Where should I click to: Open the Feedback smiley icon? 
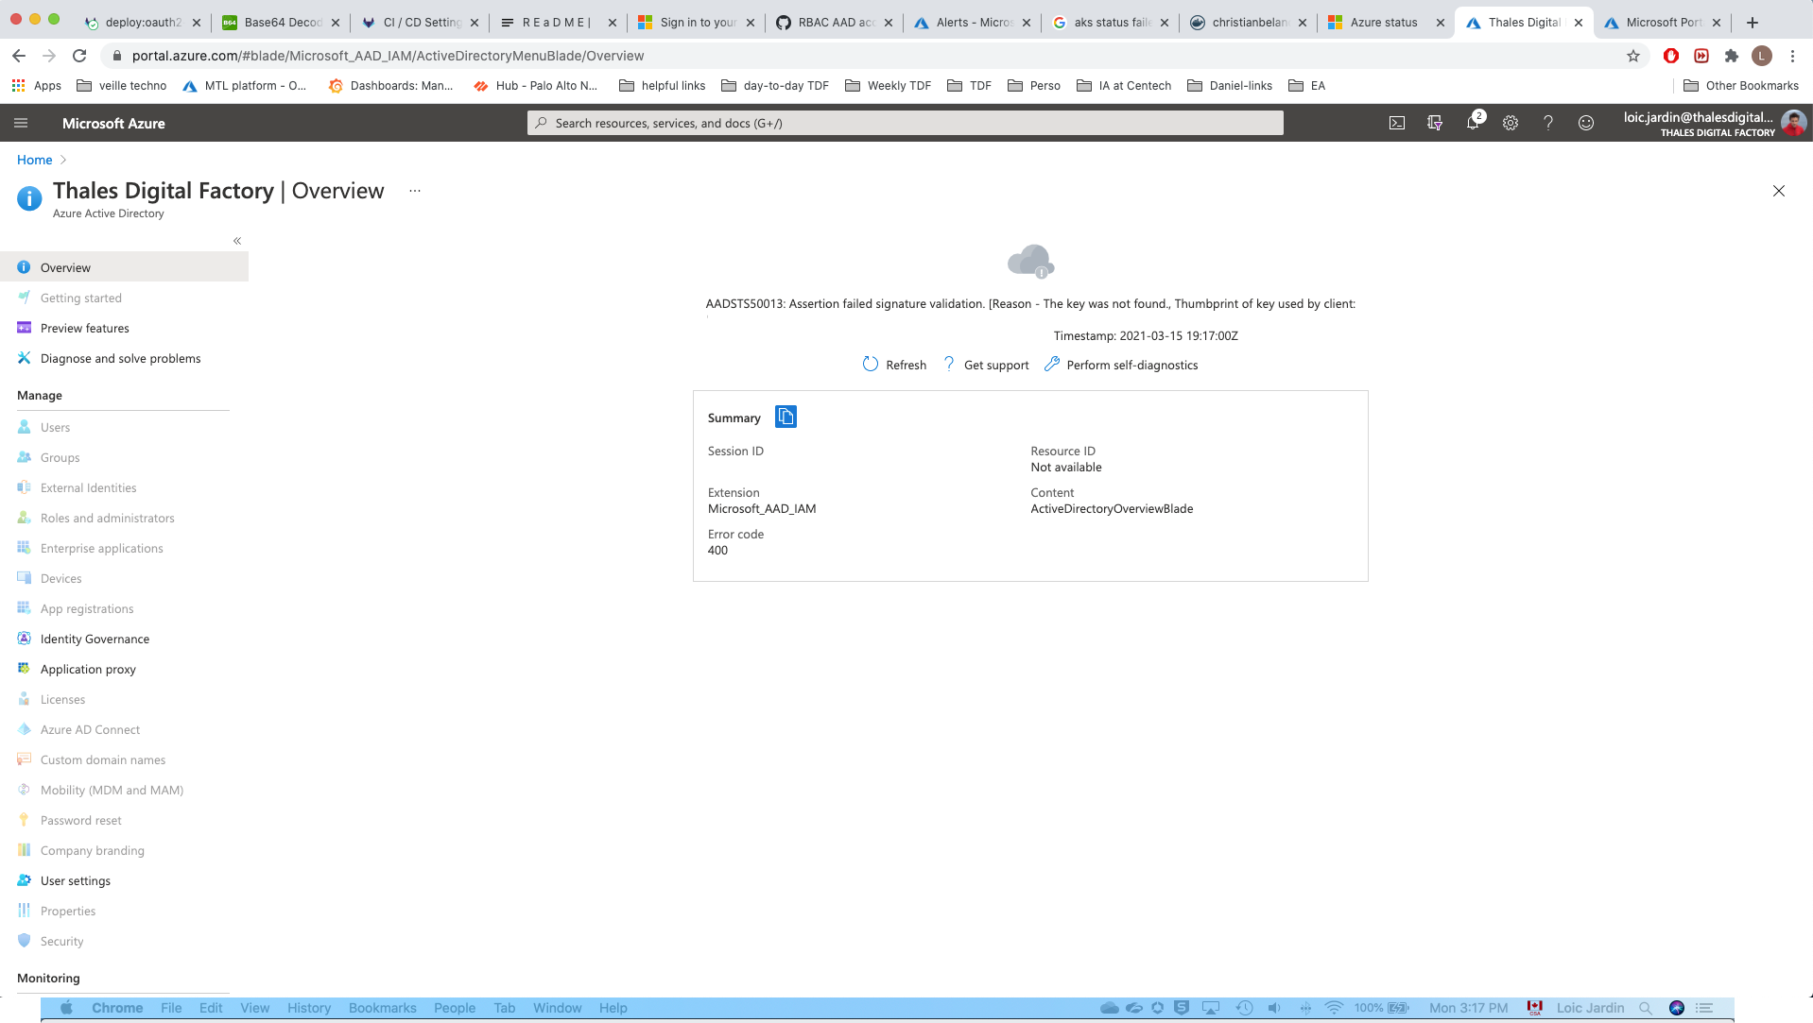(1586, 123)
